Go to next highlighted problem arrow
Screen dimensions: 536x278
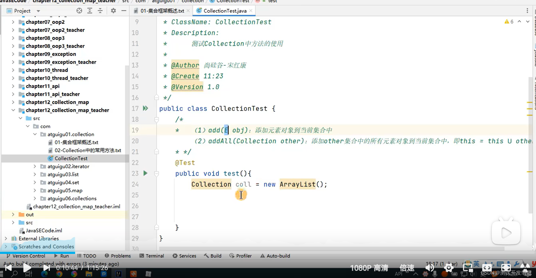pos(528,22)
